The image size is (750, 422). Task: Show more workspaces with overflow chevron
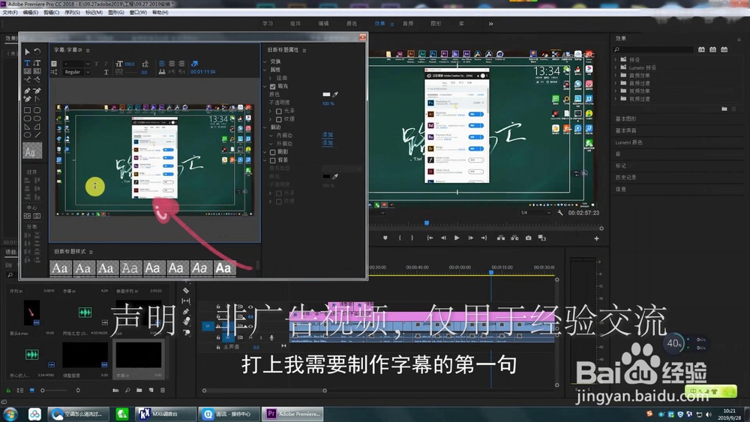(490, 23)
